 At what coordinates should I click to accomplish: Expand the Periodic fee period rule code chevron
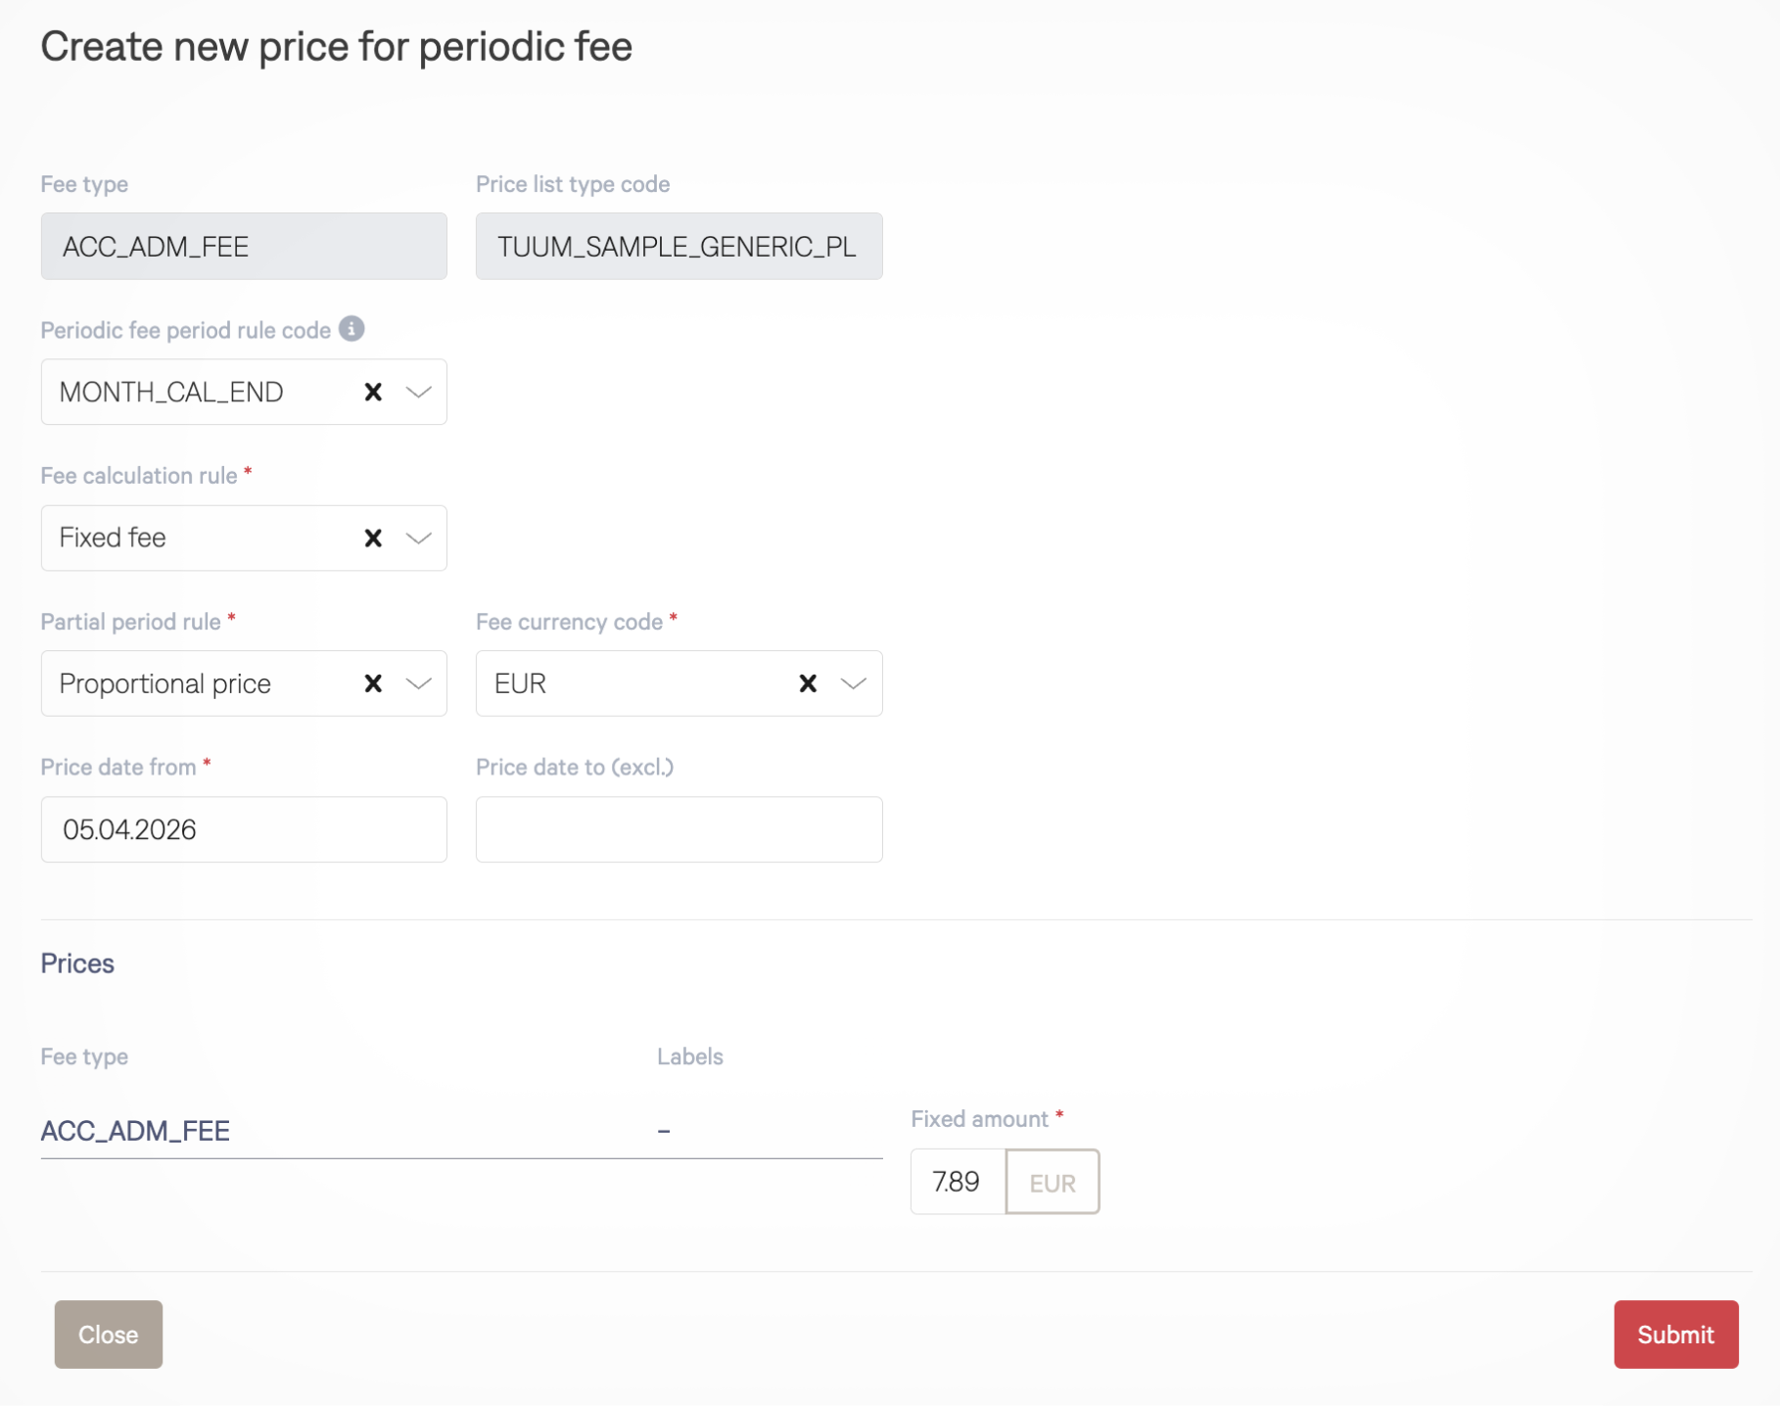pyautogui.click(x=419, y=392)
